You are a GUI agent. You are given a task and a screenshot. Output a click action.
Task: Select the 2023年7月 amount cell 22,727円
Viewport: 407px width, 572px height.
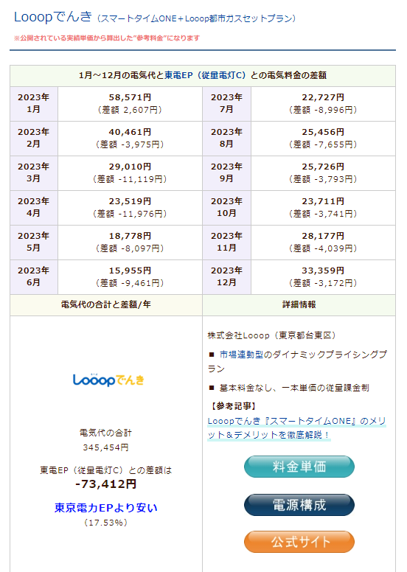[x=323, y=104]
